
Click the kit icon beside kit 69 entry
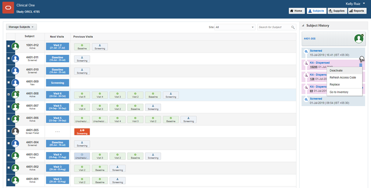pyautogui.click(x=306, y=87)
